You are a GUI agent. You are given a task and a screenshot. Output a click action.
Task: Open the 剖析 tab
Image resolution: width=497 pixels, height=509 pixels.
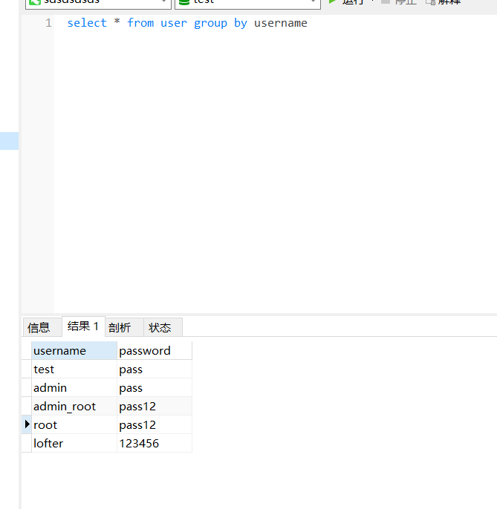pyautogui.click(x=124, y=327)
